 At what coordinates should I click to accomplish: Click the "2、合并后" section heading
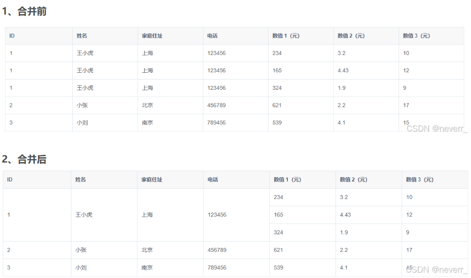click(24, 159)
